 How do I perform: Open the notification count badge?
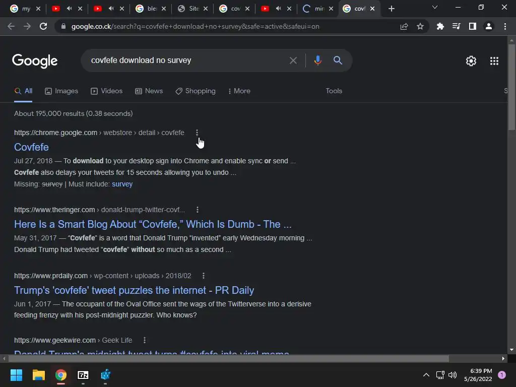click(x=502, y=375)
